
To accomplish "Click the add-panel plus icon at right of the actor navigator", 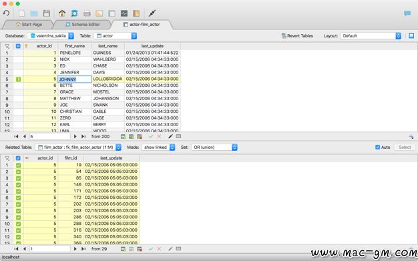I will [411, 137].
